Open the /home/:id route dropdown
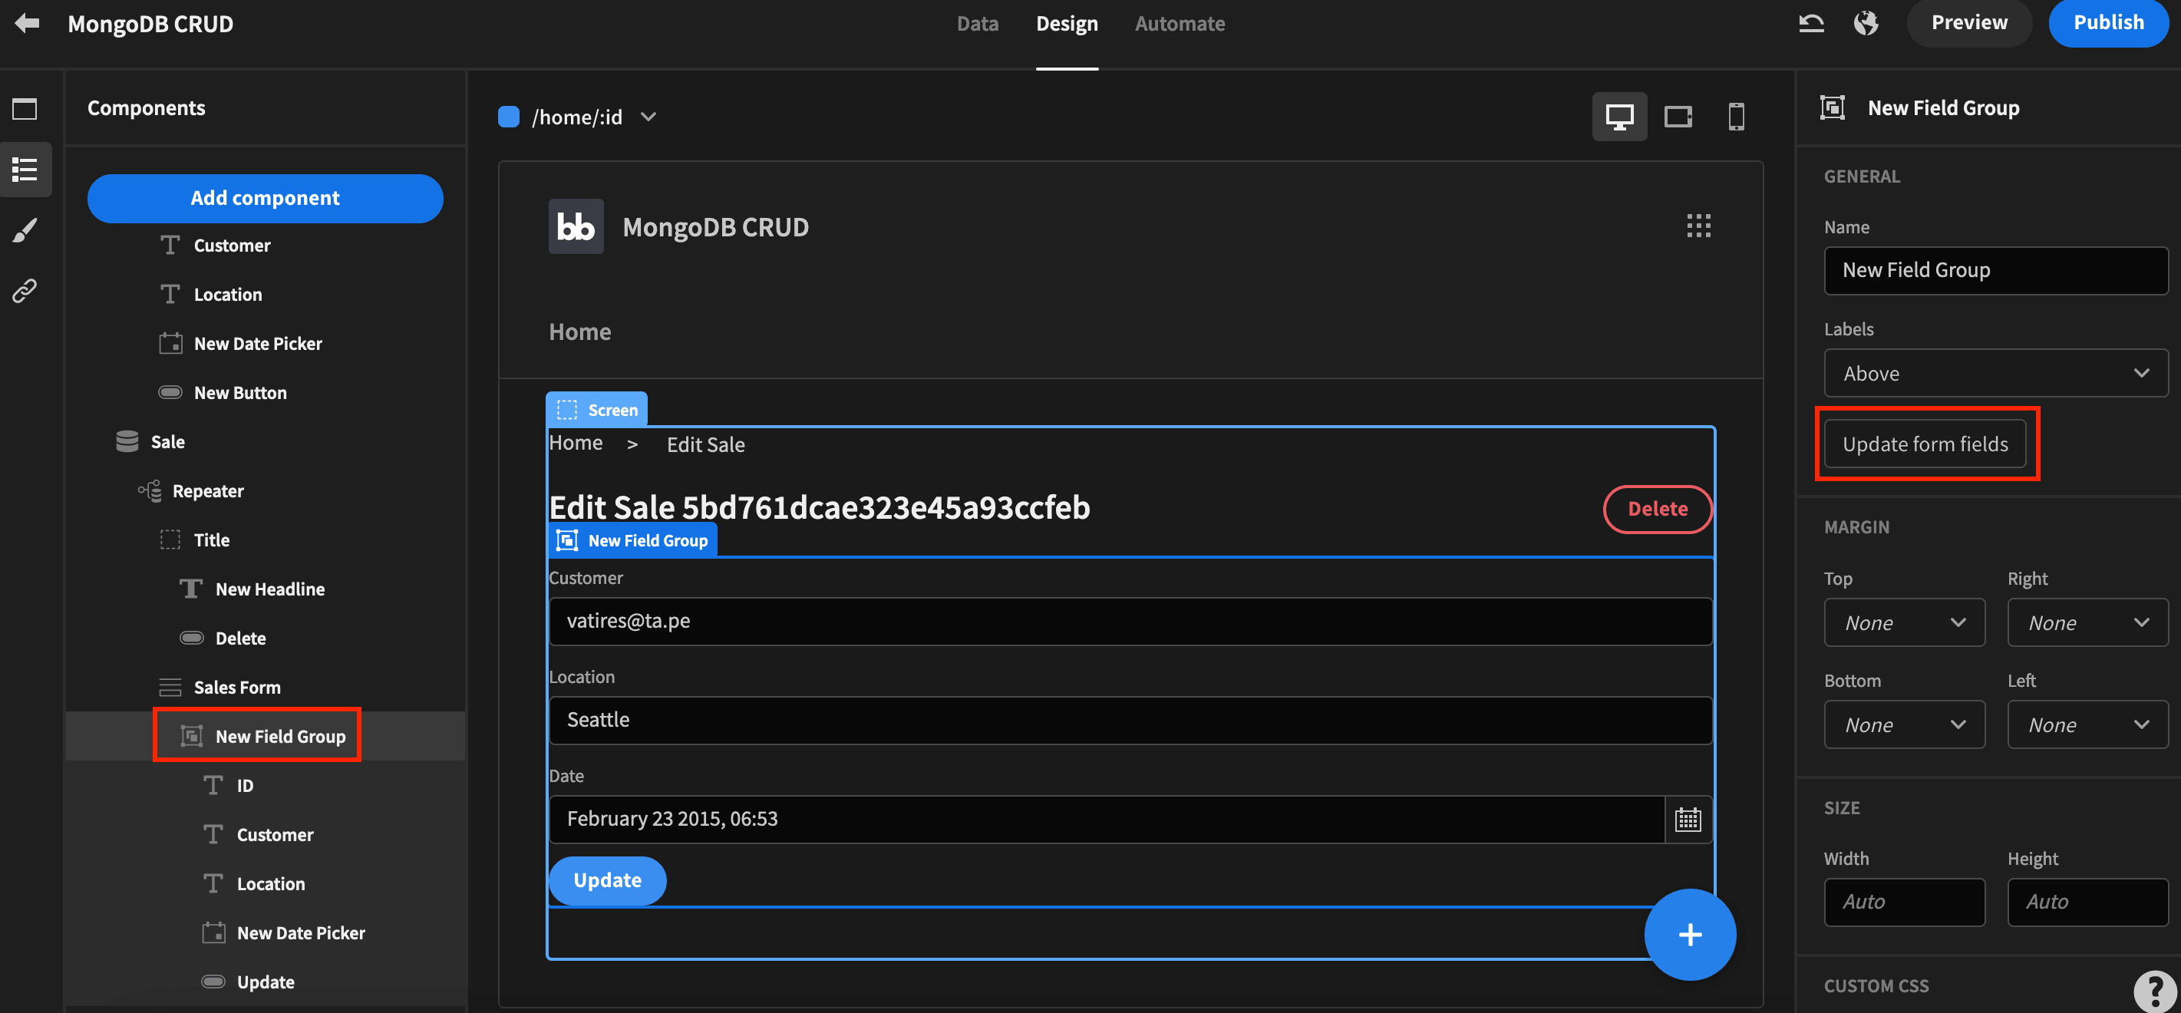2181x1013 pixels. 577,117
